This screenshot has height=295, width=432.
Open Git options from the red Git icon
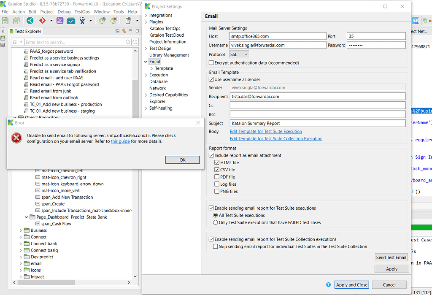pyautogui.click(x=43, y=20)
